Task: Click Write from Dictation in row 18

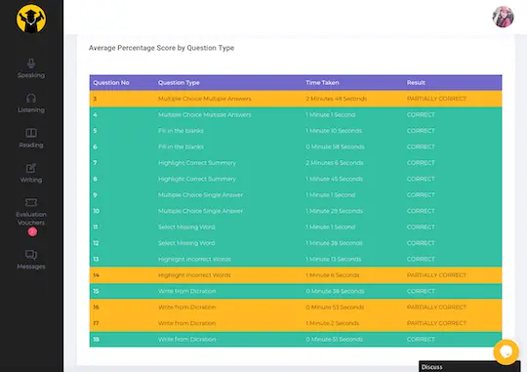Action: point(186,340)
